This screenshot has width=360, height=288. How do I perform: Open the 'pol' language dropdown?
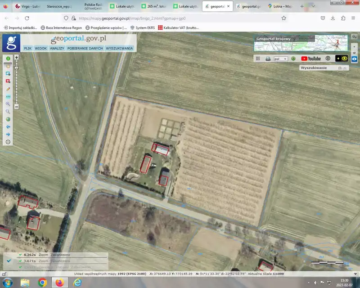pos(281,58)
